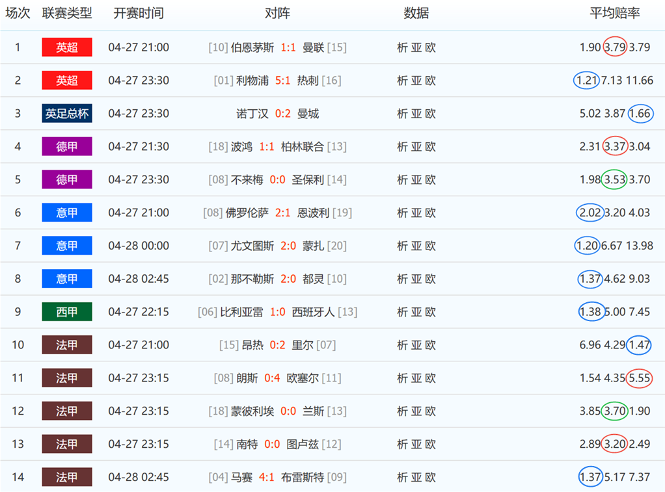Click the 尤文图斯 team name
665x492 pixels.
(252, 246)
